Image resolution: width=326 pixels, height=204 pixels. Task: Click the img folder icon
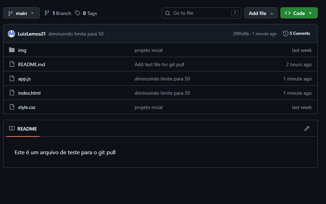click(x=12, y=50)
